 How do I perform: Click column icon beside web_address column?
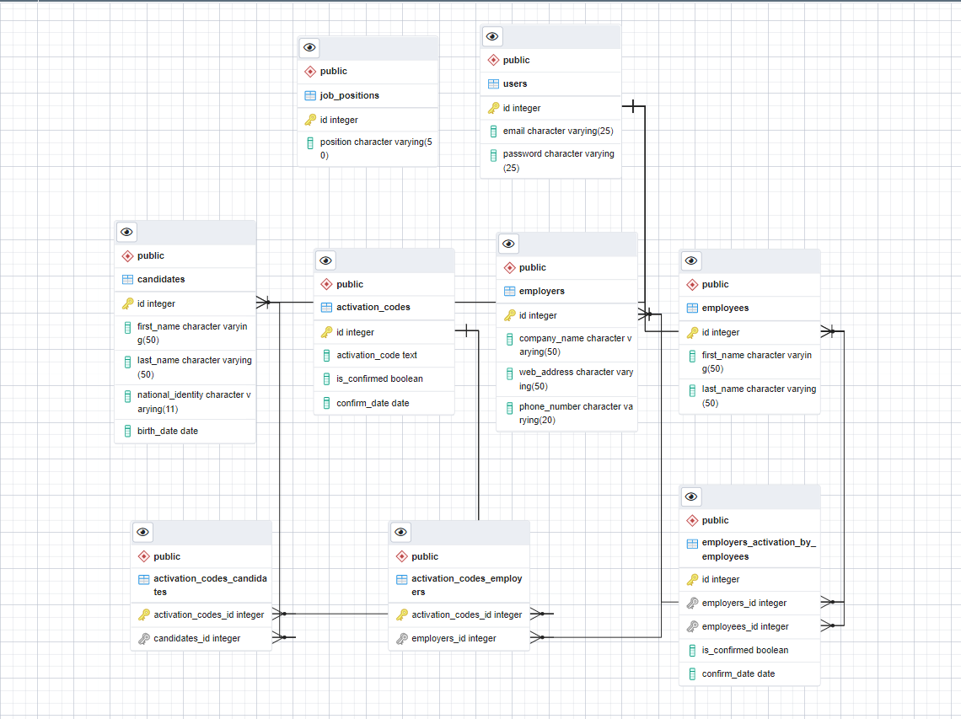[x=509, y=373]
